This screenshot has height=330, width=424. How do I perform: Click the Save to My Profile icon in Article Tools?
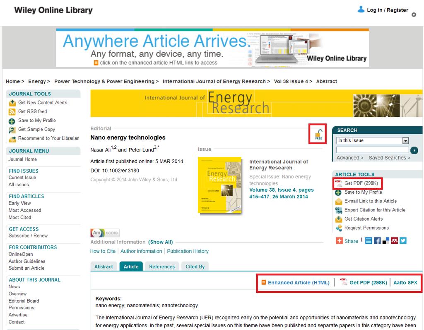[x=338, y=192]
